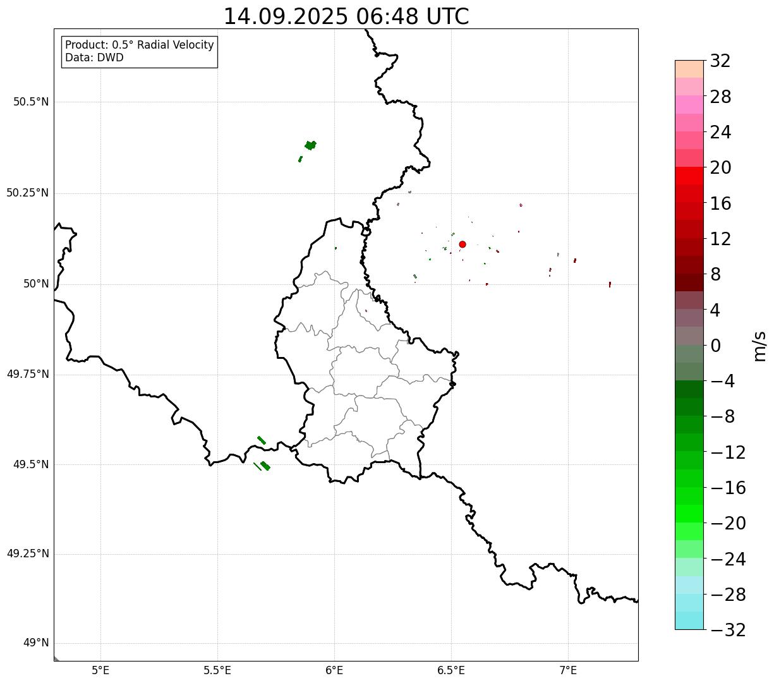Click the colorbar value 0
The height and width of the screenshot is (683, 774).
pyautogui.click(x=715, y=346)
